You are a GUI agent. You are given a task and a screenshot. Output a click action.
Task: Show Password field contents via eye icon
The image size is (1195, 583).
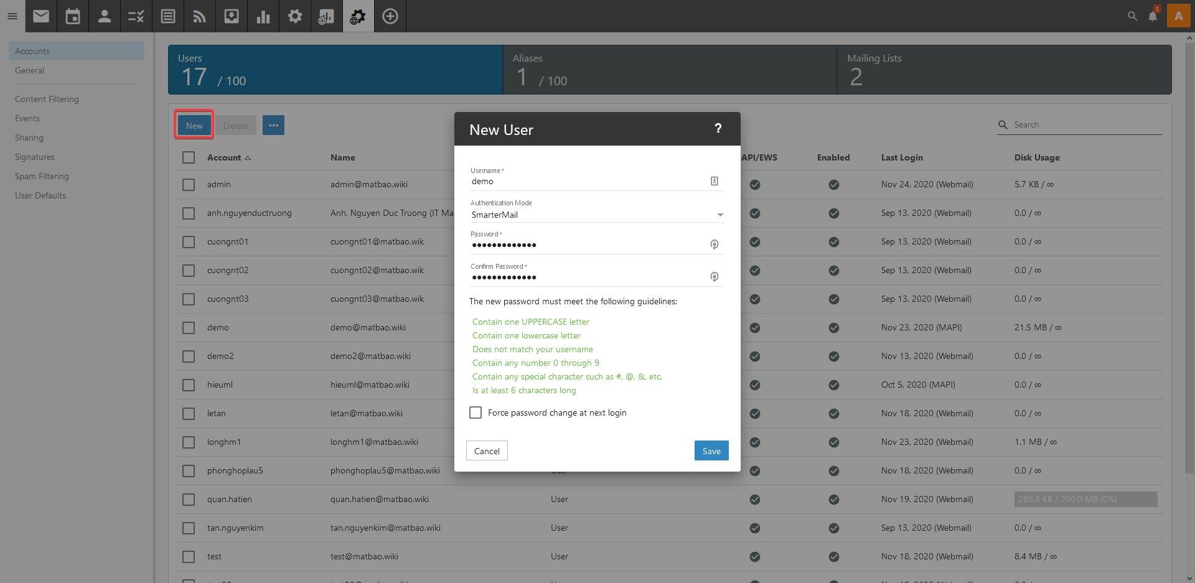tap(715, 245)
